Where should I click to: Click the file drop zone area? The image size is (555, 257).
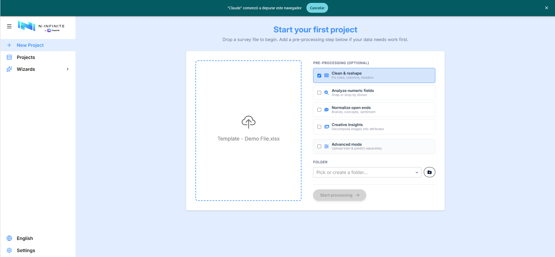tap(248, 131)
